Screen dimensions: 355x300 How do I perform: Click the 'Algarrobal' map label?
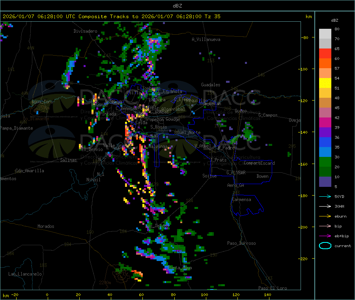pos(173,109)
